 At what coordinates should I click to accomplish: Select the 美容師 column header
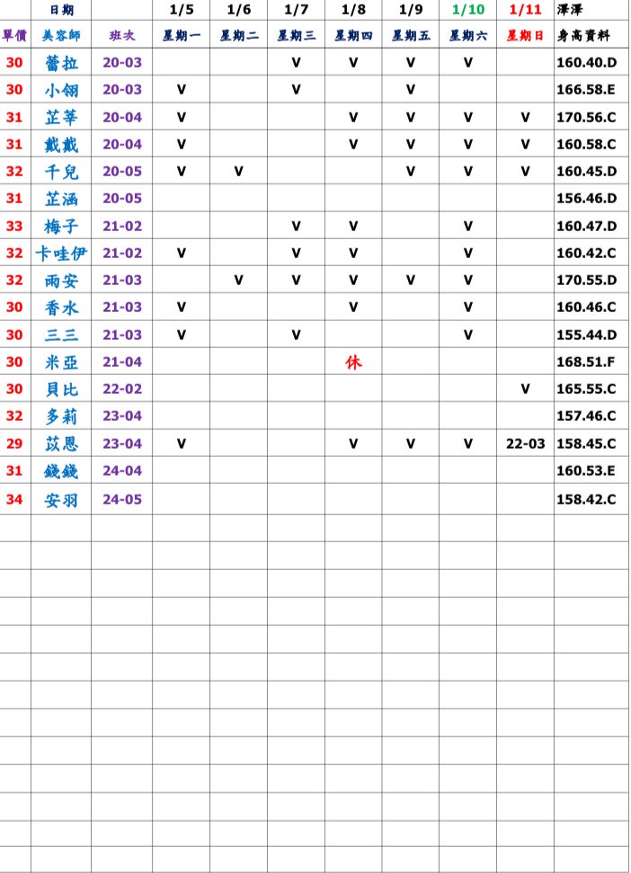click(x=61, y=36)
